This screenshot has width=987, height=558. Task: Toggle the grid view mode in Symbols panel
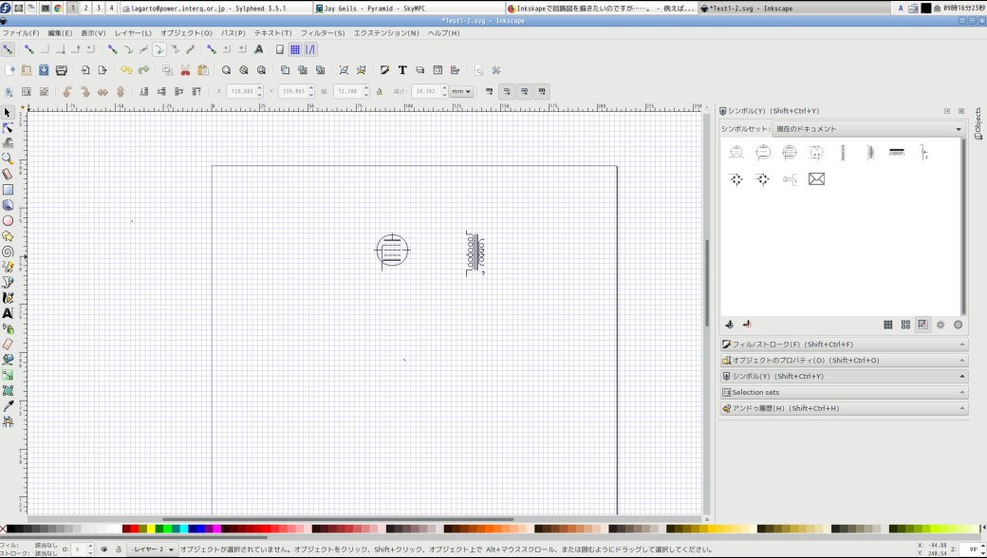(x=889, y=324)
